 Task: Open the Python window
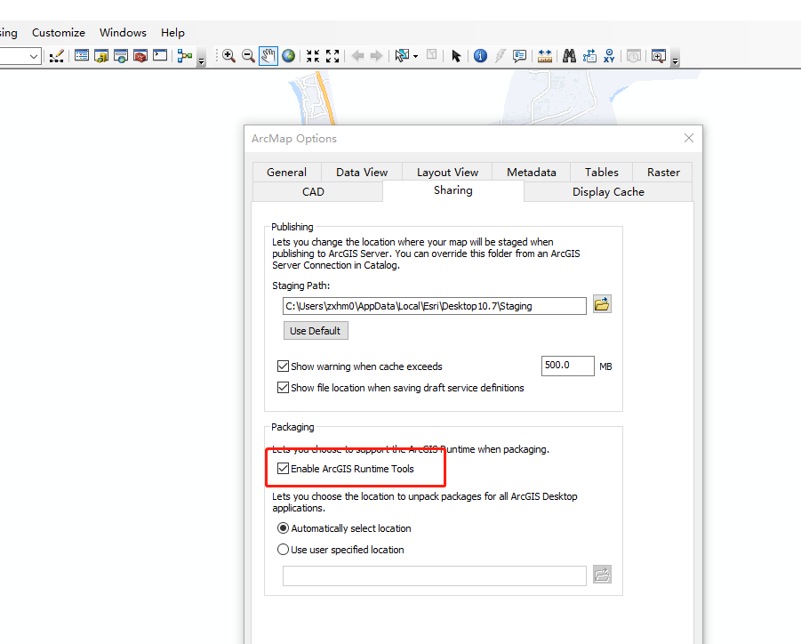(160, 55)
